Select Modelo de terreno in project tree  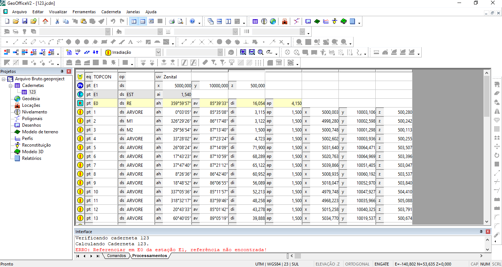pyautogui.click(x=40, y=132)
